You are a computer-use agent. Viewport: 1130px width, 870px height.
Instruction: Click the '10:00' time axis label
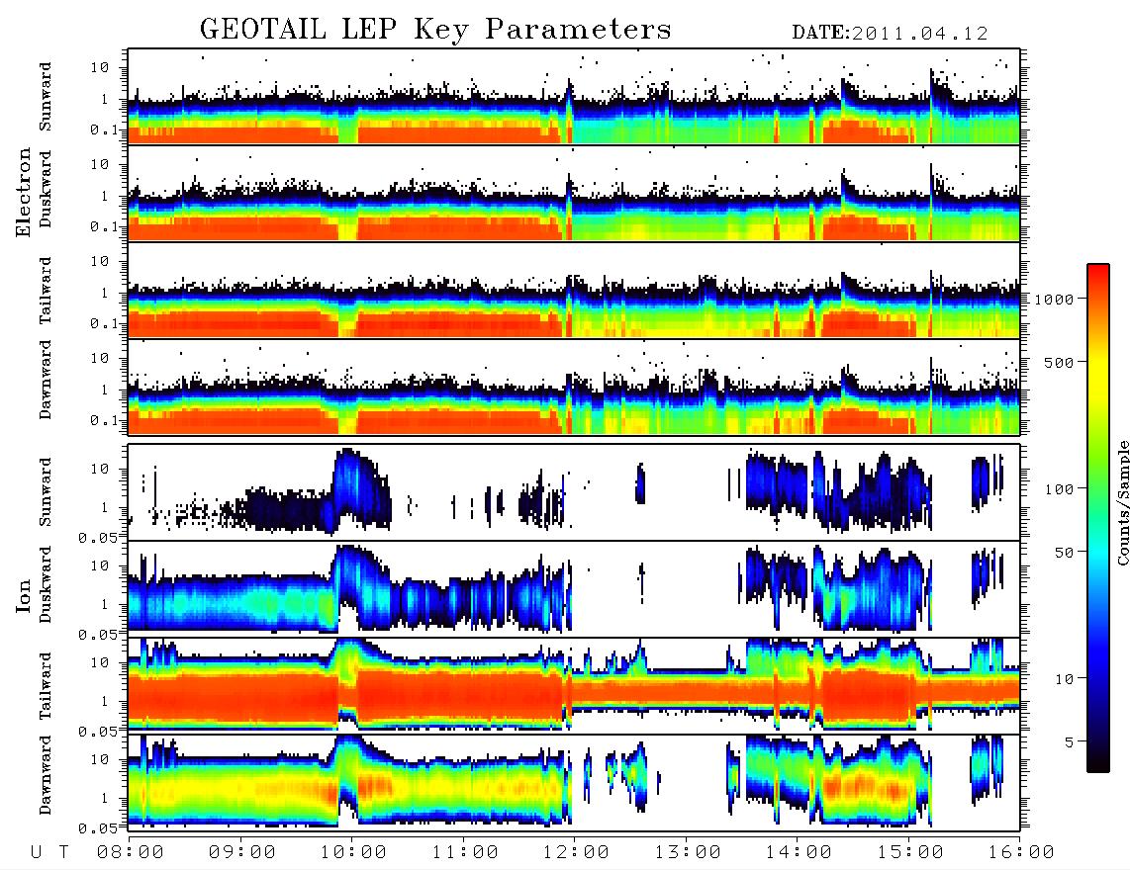click(353, 853)
